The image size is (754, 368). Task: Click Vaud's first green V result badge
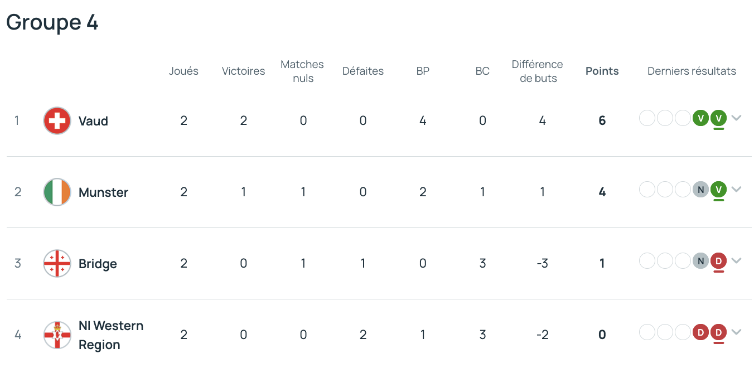point(700,118)
